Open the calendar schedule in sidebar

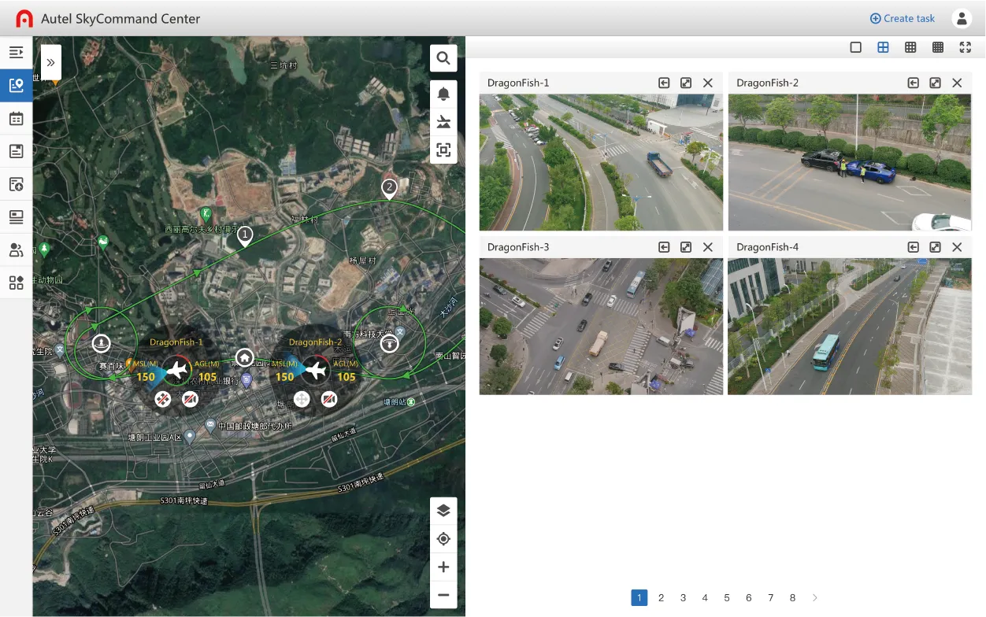(16, 119)
